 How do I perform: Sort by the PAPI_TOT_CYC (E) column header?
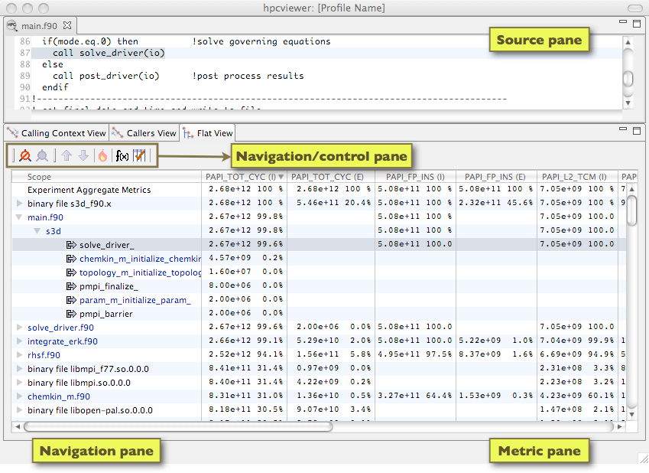[331, 177]
